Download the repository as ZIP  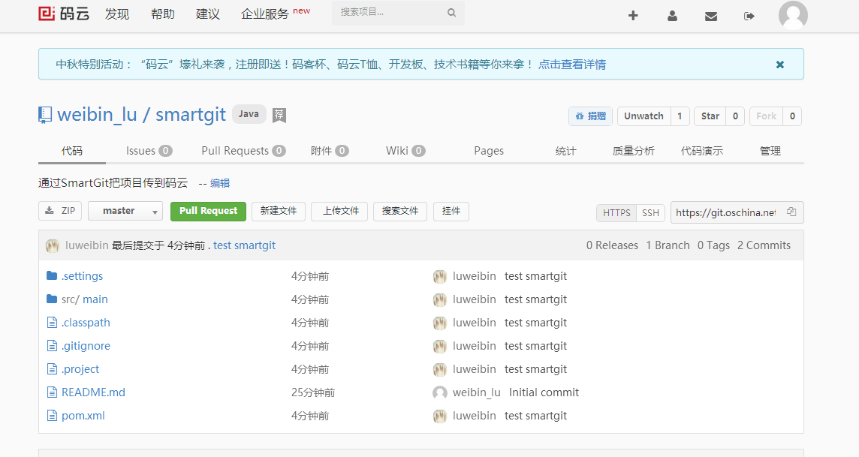click(60, 211)
